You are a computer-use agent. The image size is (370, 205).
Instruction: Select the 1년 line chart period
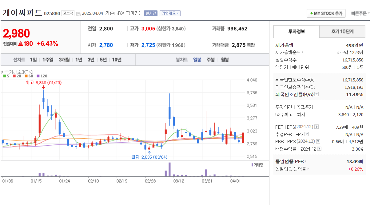point(79,60)
